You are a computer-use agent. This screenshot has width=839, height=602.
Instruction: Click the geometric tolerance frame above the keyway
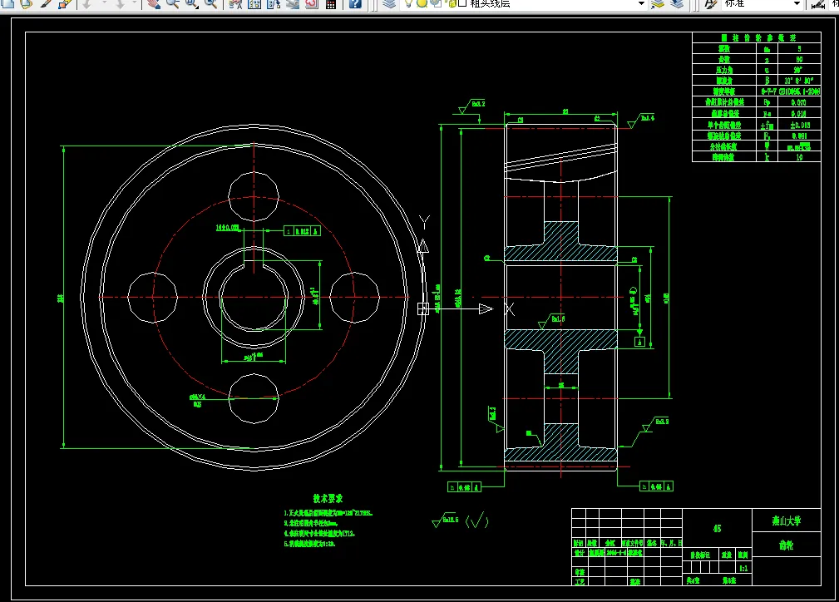[x=302, y=231]
